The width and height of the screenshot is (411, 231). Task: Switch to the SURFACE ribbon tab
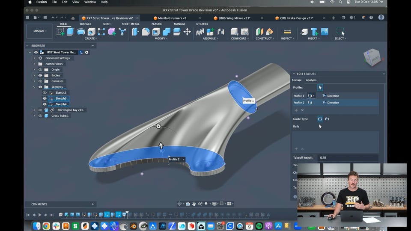pos(85,24)
